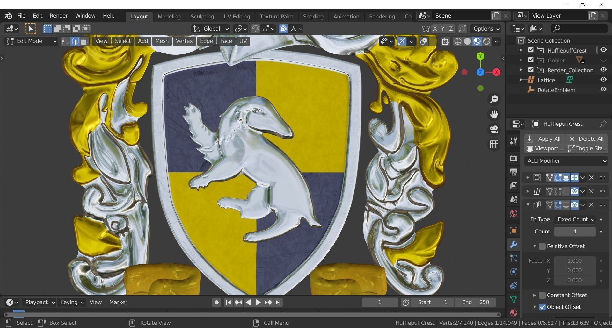612x328 pixels.
Task: Hide Lattice object with eye icon
Action: [x=603, y=80]
